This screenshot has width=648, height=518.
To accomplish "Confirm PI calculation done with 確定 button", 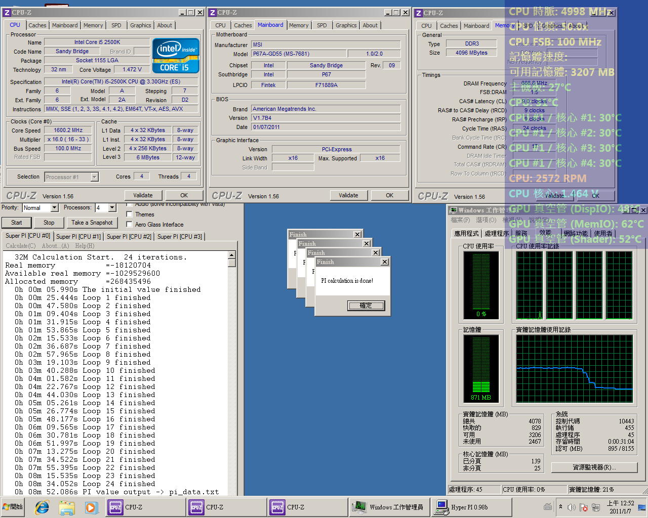I will point(366,306).
